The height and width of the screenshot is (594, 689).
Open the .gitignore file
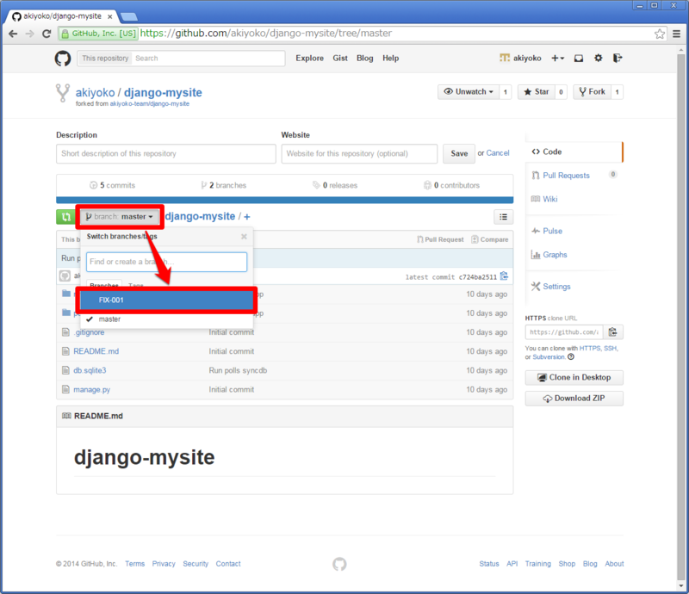(90, 332)
